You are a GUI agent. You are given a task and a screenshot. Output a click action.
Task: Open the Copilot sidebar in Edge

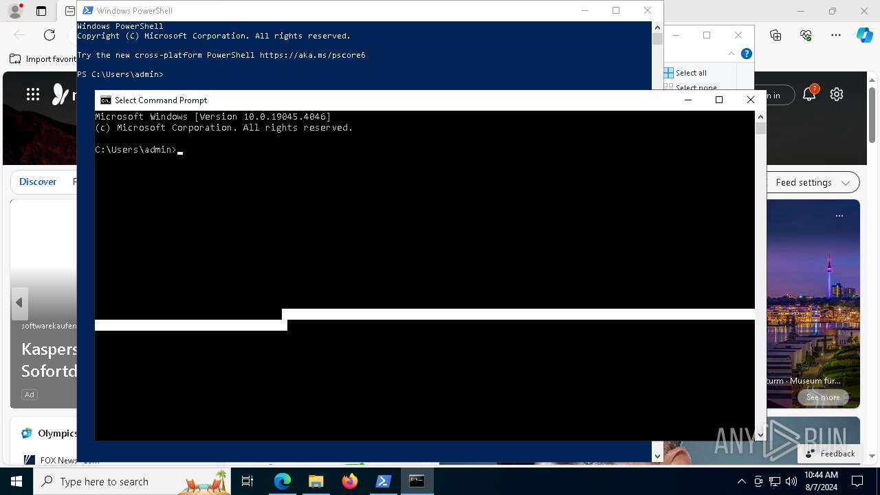864,35
